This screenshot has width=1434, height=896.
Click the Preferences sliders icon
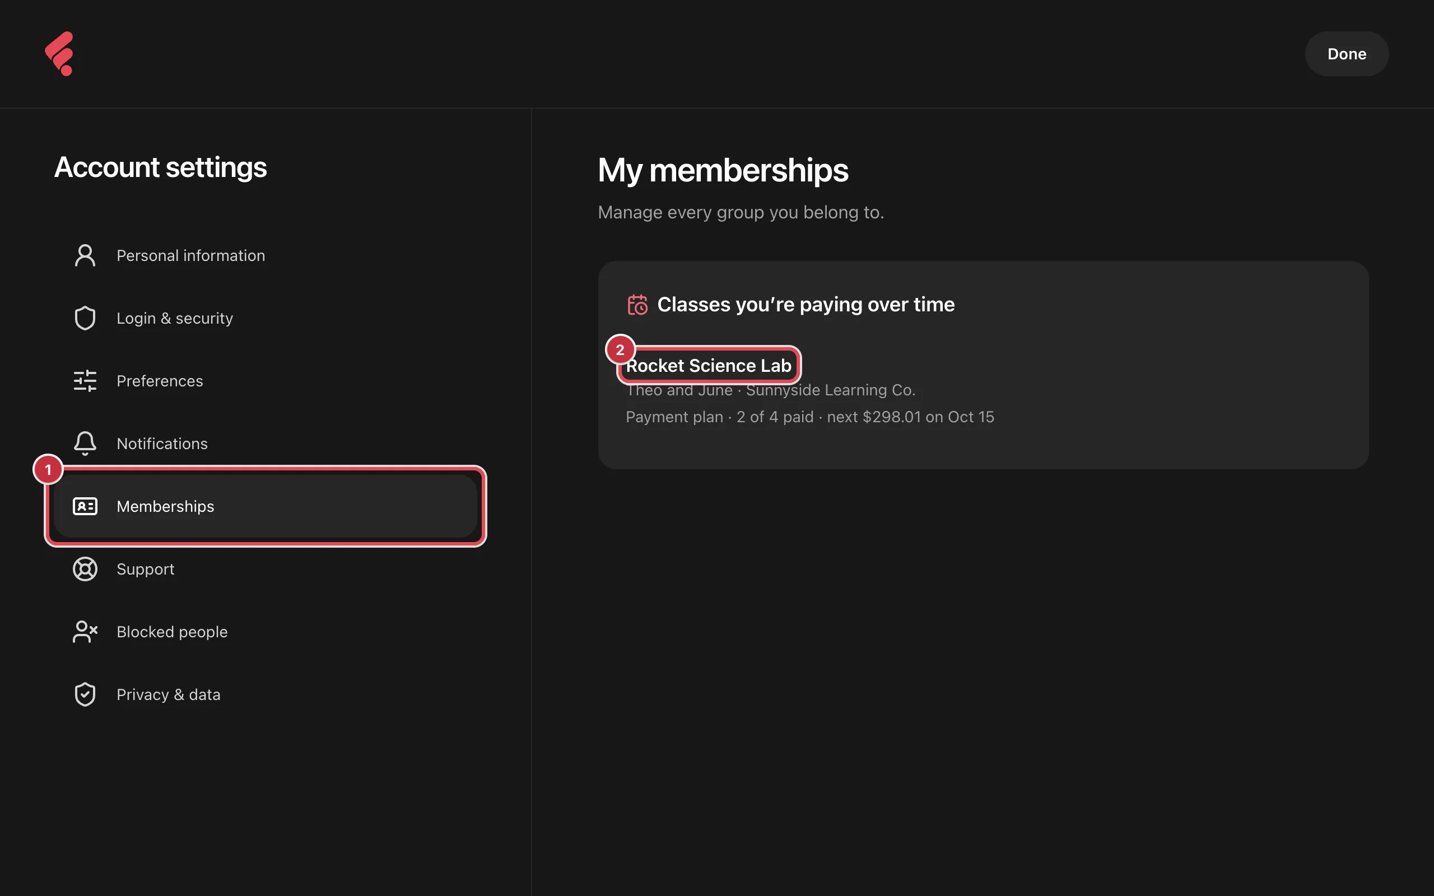tap(85, 381)
